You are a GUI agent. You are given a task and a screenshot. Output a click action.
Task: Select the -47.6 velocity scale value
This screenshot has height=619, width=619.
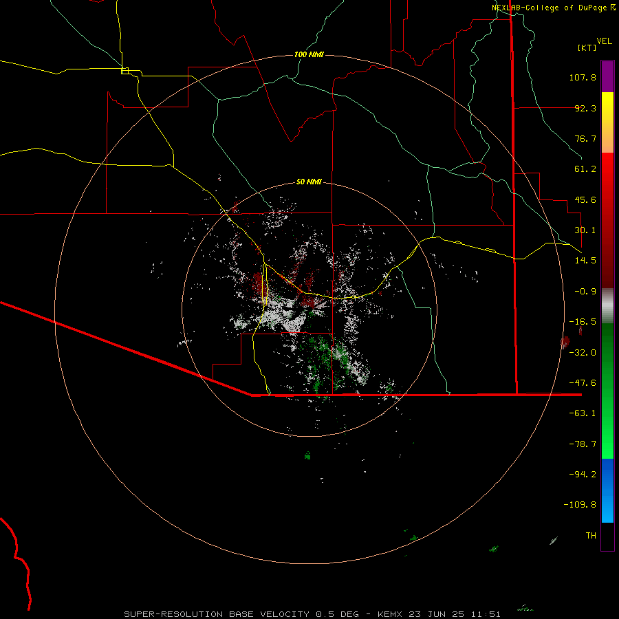[583, 383]
